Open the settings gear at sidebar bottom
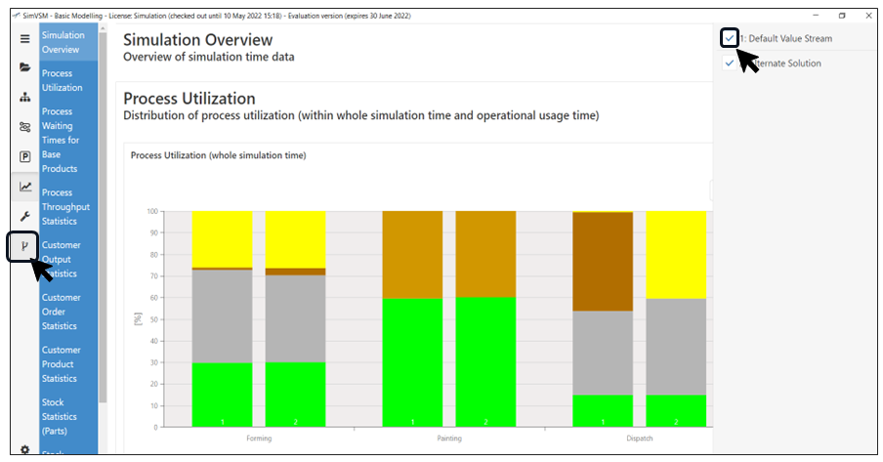Viewport: 883px width, 462px height. (24, 450)
